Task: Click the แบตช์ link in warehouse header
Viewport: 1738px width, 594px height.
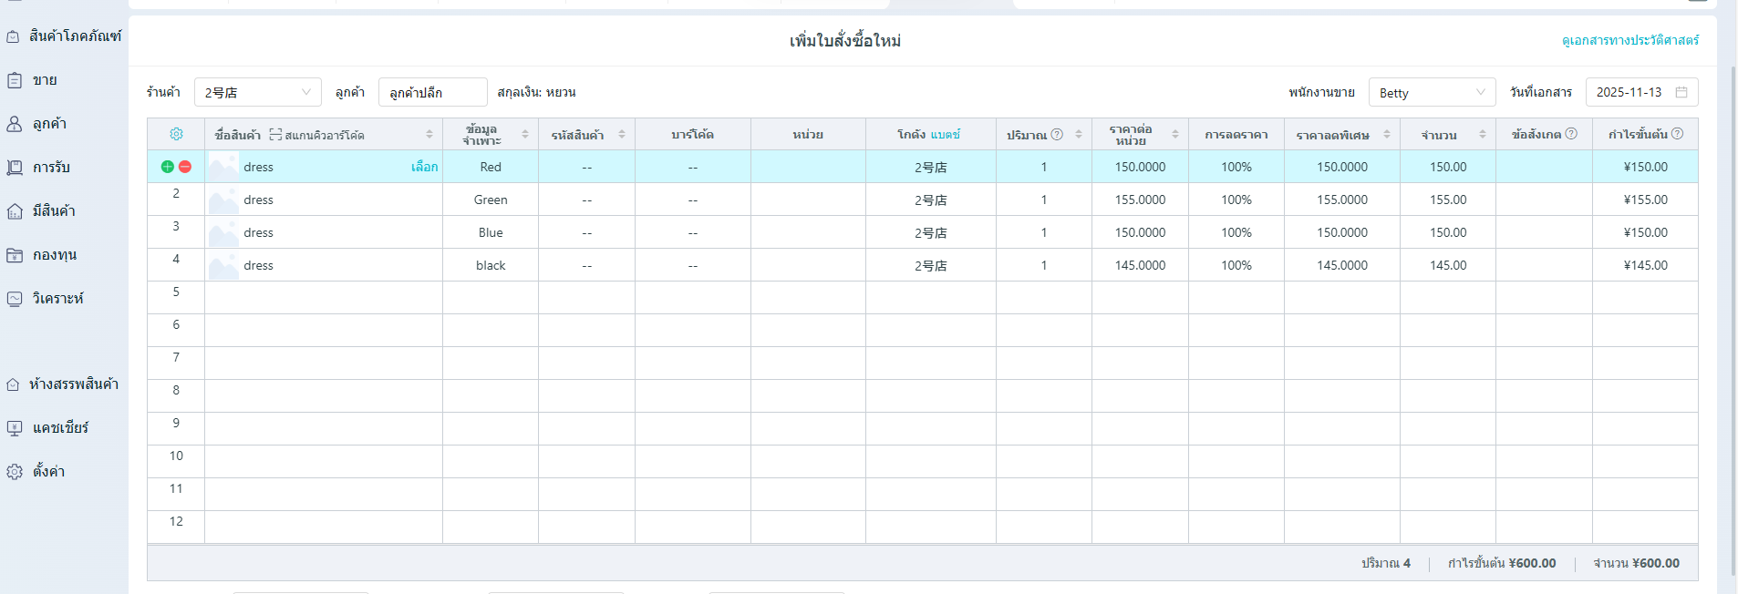Action: pyautogui.click(x=946, y=134)
